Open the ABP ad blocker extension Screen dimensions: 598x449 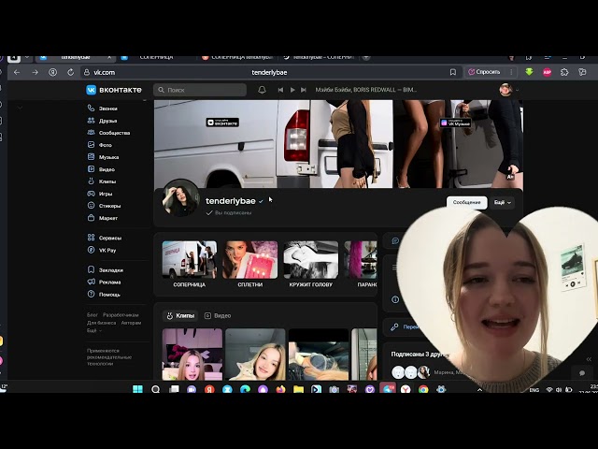point(547,72)
